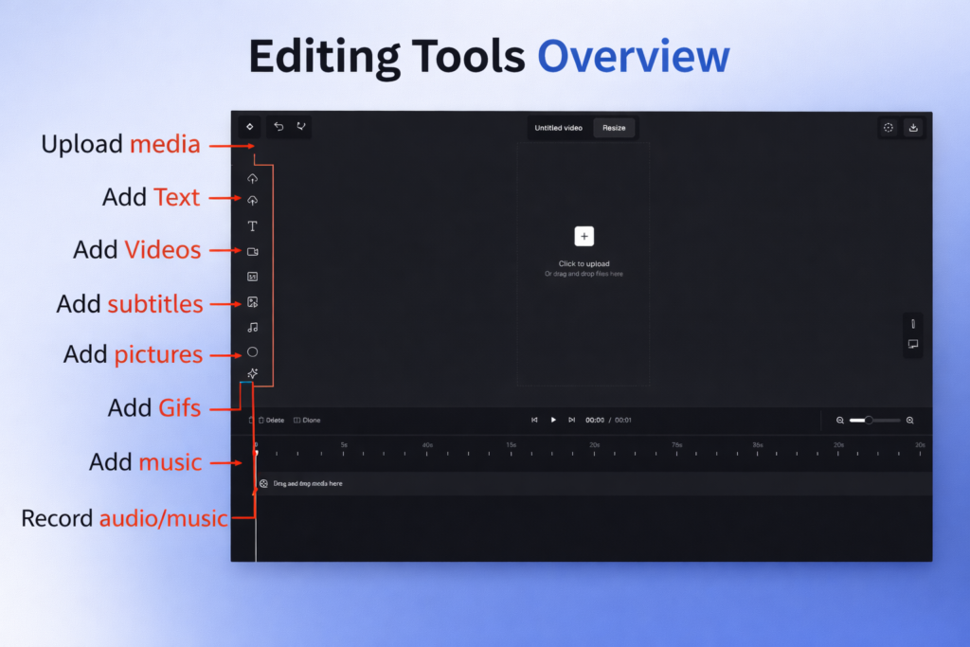Open the diamond logo home menu
This screenshot has height=647, width=970.
pos(249,126)
